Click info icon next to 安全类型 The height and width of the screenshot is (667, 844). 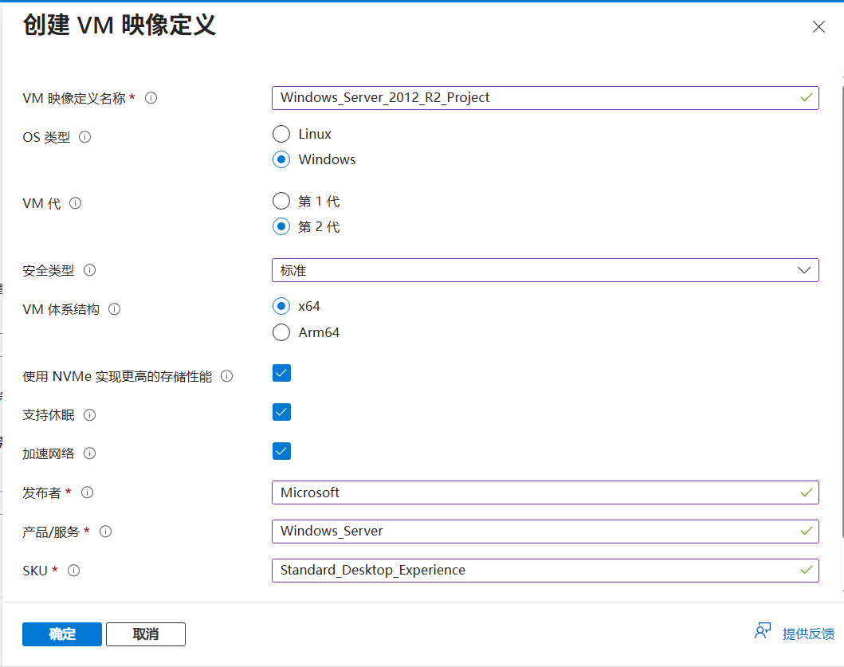click(89, 270)
